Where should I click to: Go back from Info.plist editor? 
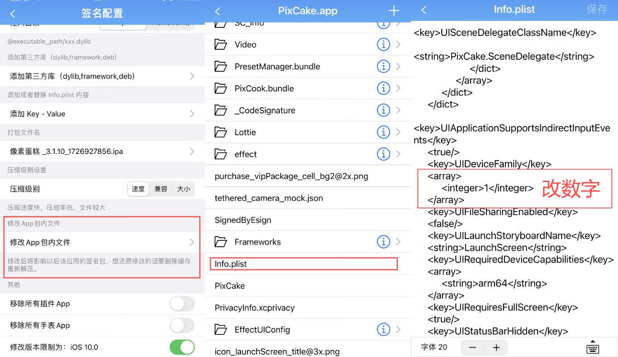423,10
